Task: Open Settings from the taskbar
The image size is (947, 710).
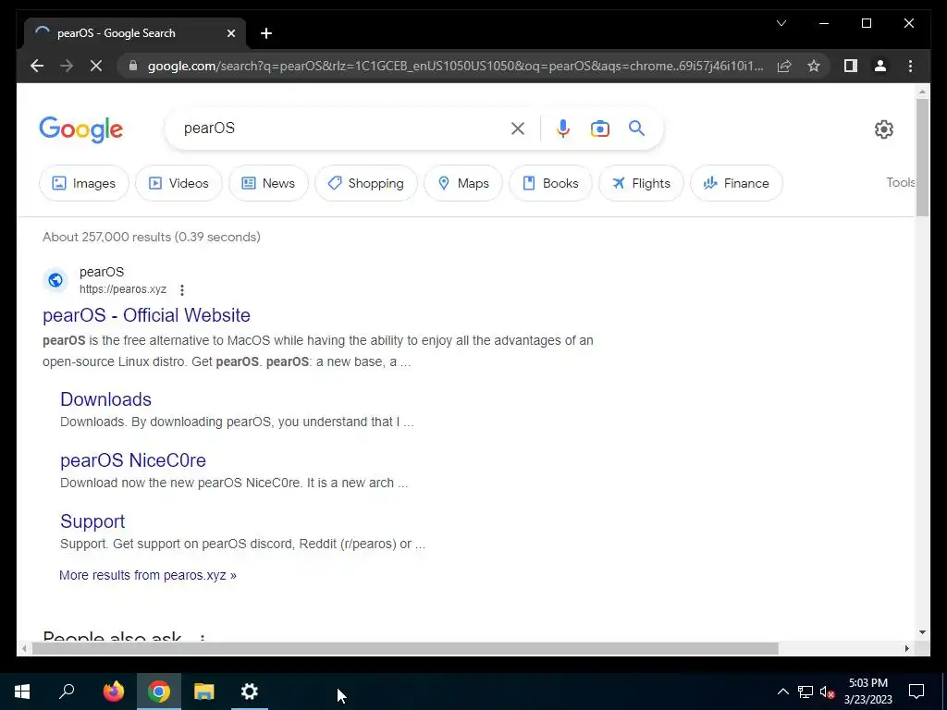Action: pyautogui.click(x=250, y=692)
